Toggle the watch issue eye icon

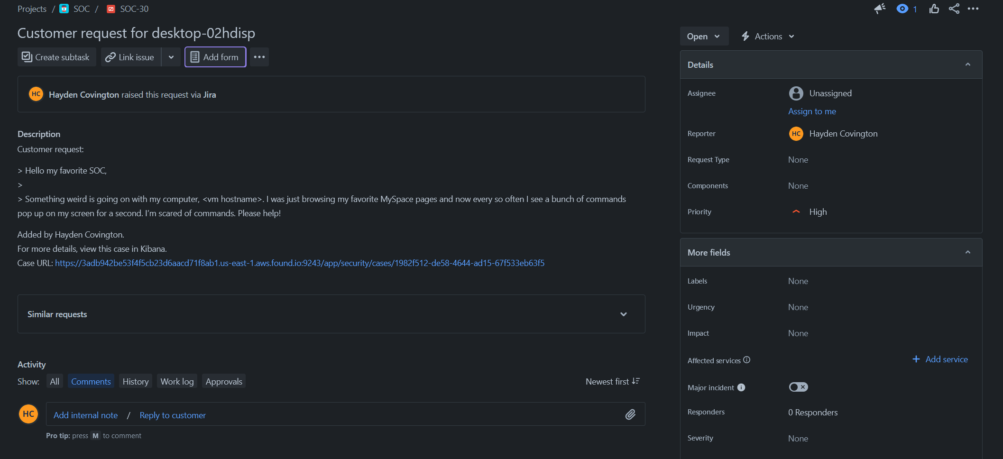(902, 9)
